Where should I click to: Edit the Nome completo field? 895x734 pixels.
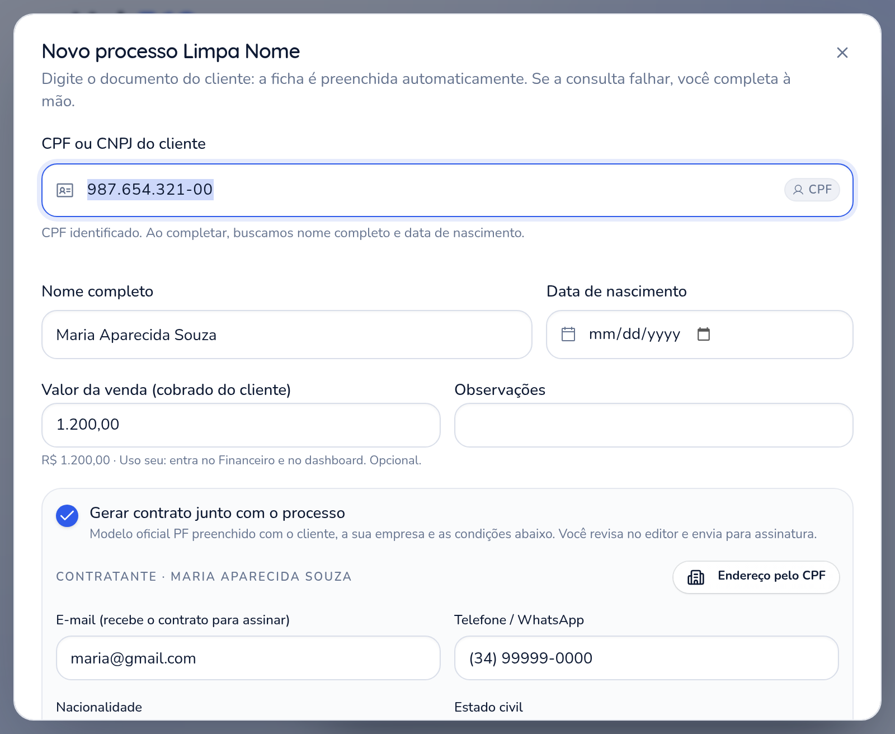(287, 335)
